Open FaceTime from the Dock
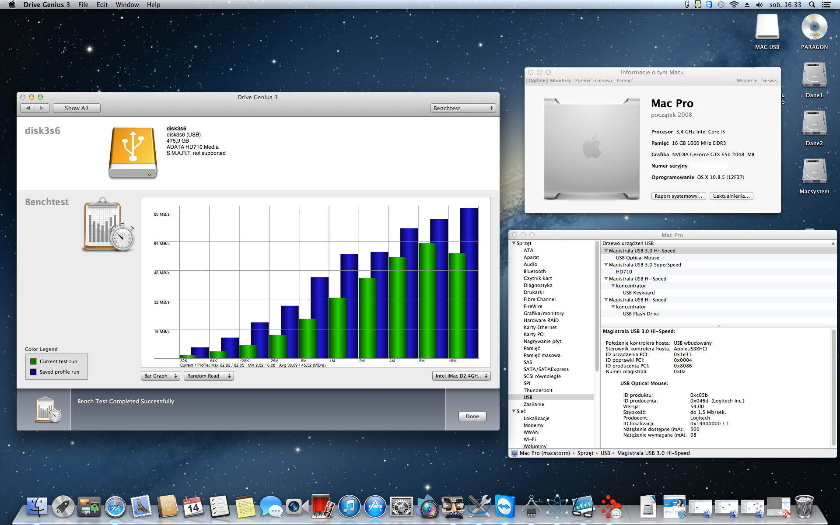 point(297,507)
